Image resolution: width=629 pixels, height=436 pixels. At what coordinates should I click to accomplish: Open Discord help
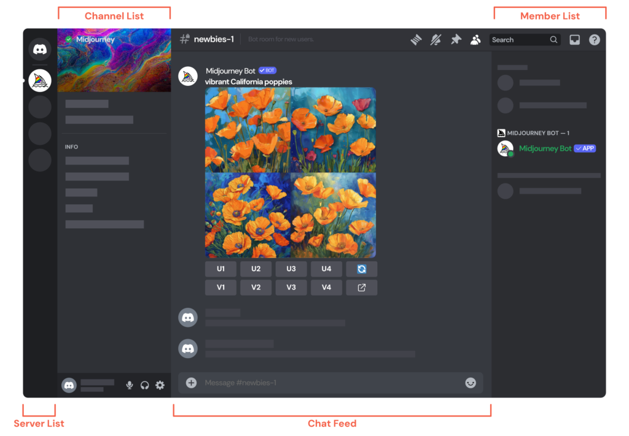[594, 39]
